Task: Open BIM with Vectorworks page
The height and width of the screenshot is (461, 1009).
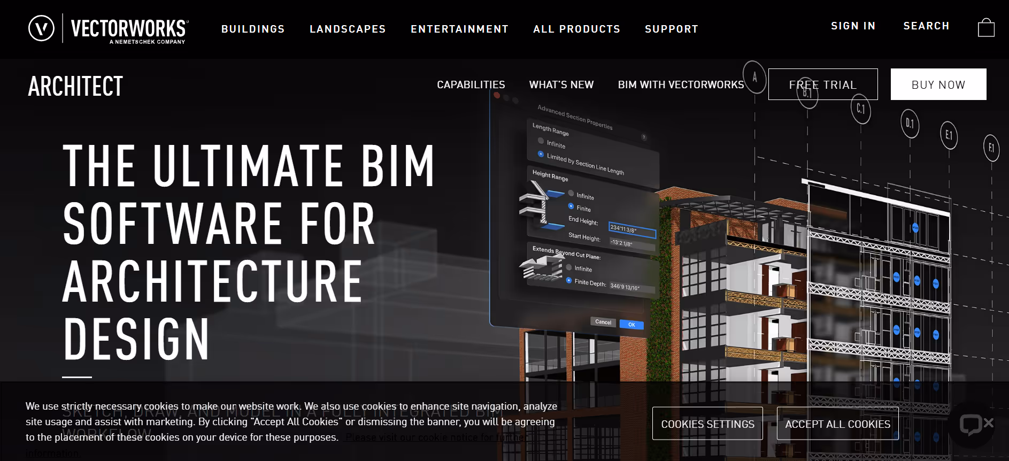Action: 681,84
